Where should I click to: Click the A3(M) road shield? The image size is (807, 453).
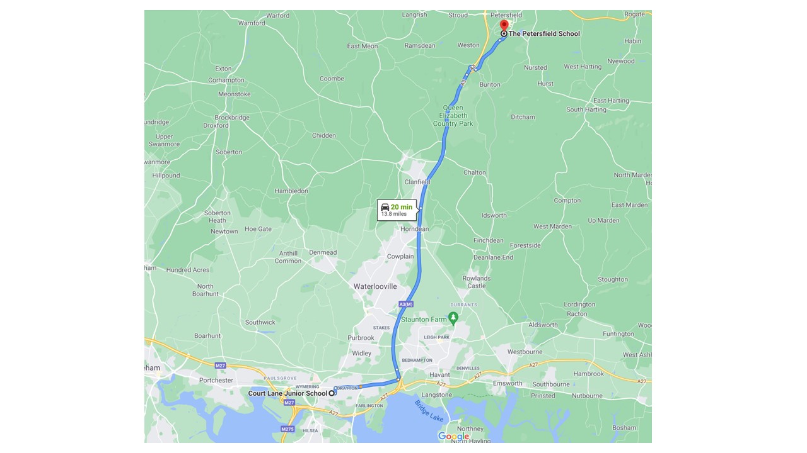(406, 305)
